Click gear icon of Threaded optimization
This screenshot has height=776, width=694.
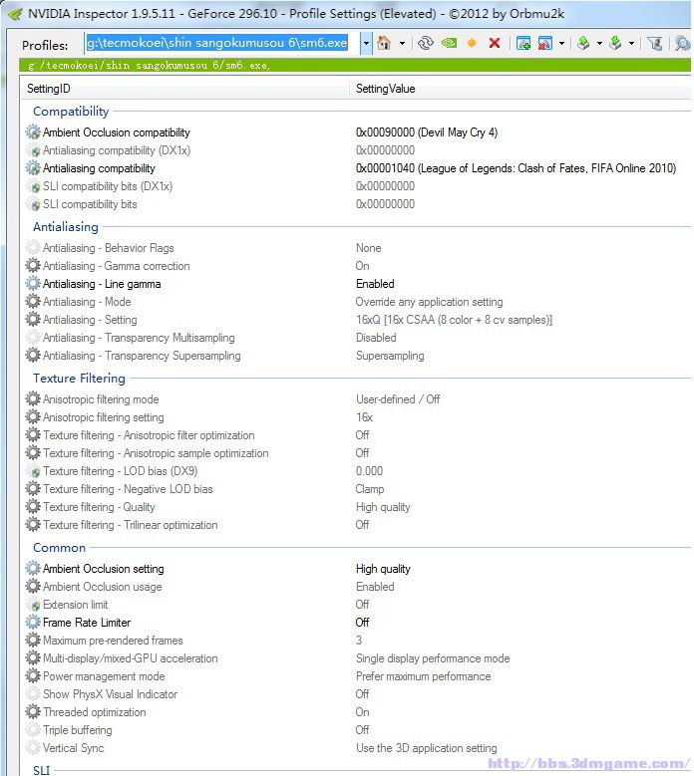coord(33,711)
